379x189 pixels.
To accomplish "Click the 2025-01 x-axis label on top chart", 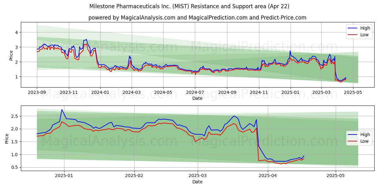I will click(291, 93).
